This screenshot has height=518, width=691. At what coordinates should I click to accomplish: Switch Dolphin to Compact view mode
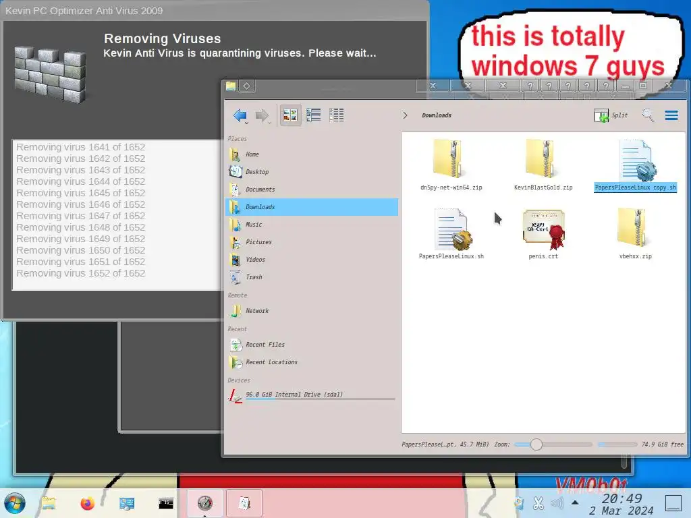313,115
